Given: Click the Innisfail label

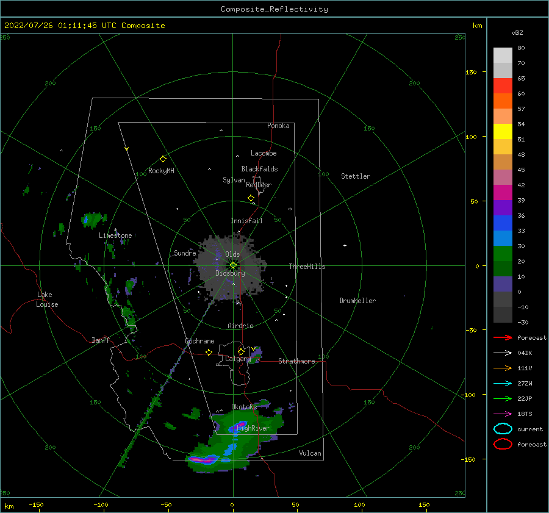Looking at the screenshot, I should tap(246, 221).
